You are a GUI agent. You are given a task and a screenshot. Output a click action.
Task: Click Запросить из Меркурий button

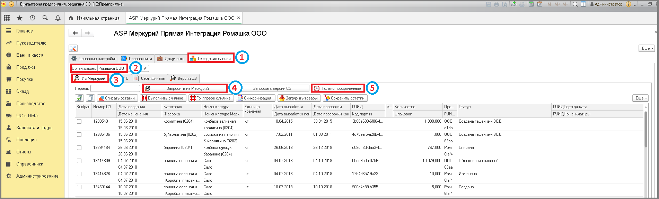click(x=185, y=88)
